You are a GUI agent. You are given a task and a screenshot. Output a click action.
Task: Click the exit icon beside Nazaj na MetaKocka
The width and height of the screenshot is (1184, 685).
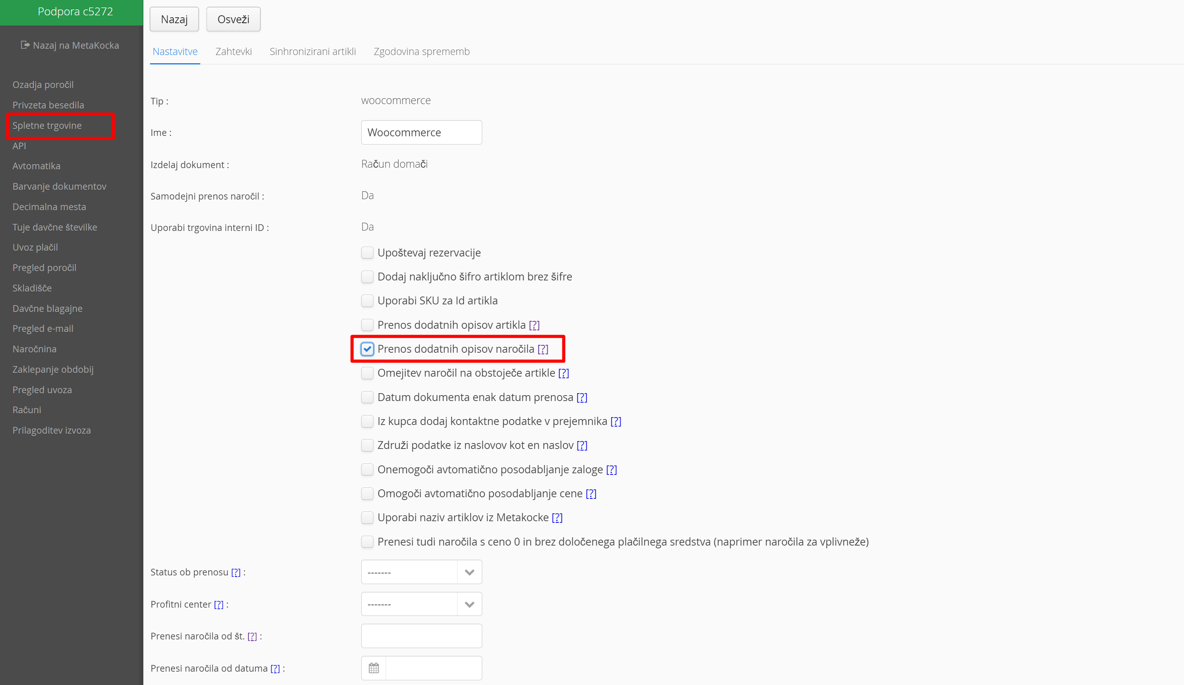pos(25,45)
